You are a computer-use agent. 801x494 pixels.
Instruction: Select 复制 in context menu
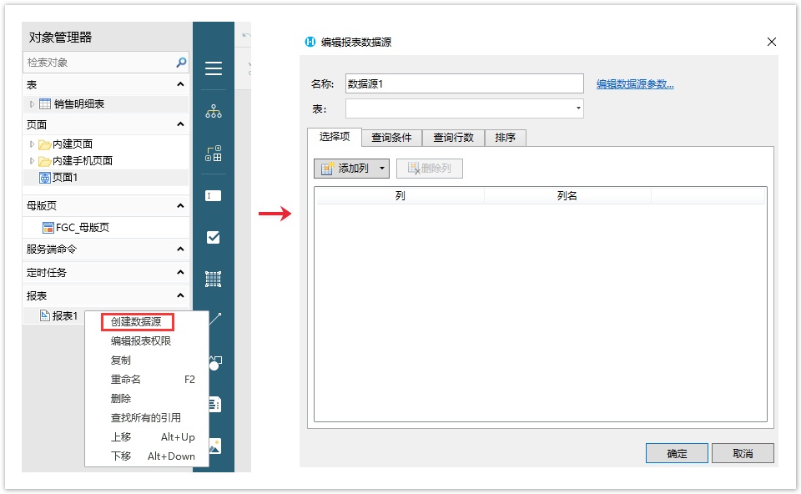point(147,360)
